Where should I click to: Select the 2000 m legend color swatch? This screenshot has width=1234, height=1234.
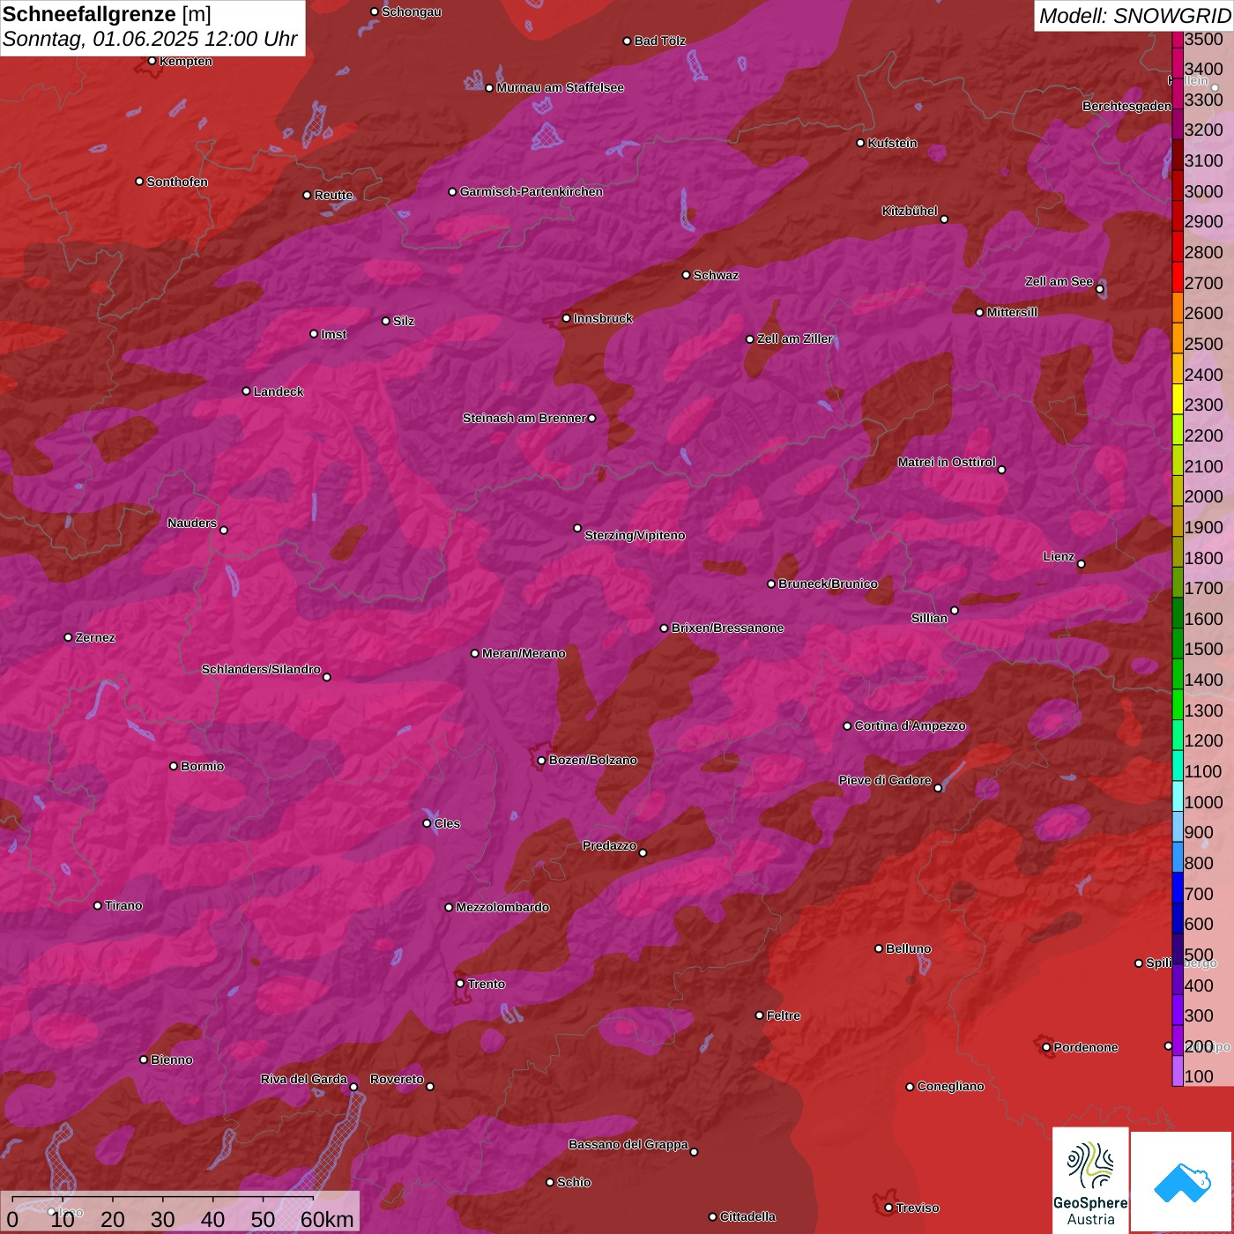pyautogui.click(x=1178, y=490)
